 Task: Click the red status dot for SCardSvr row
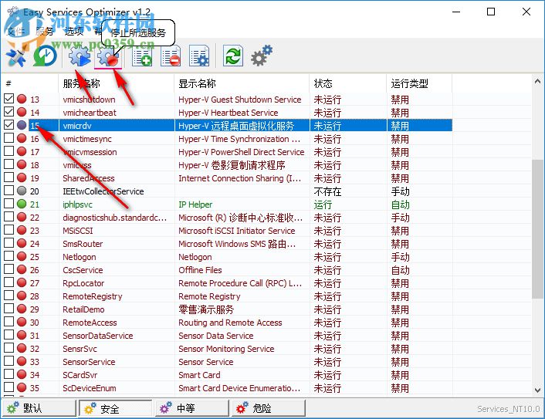point(22,374)
